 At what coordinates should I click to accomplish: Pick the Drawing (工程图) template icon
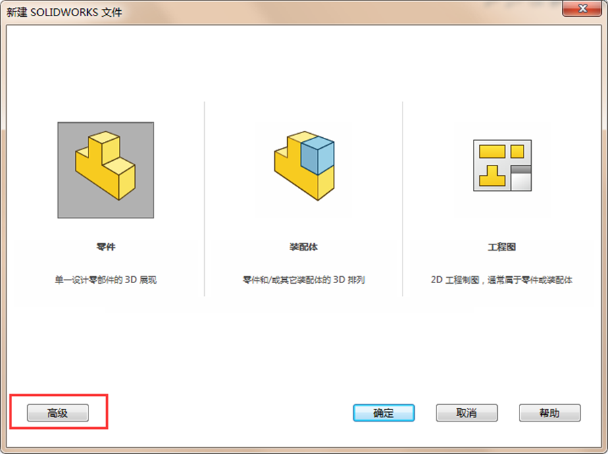click(x=502, y=166)
